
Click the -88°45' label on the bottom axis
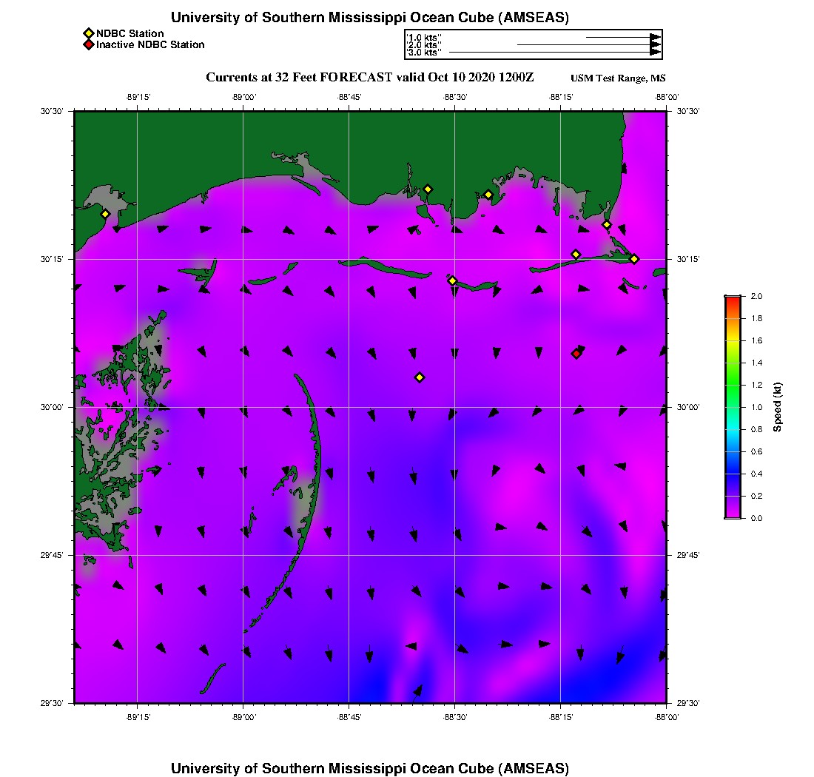click(349, 717)
